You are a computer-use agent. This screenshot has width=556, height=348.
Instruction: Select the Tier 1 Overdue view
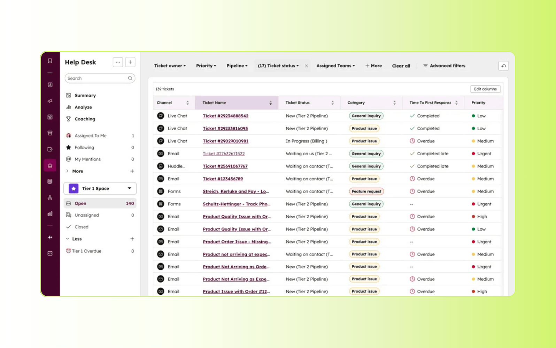click(100, 251)
